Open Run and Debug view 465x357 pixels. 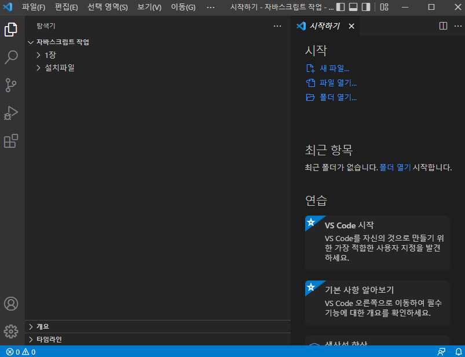coord(11,113)
